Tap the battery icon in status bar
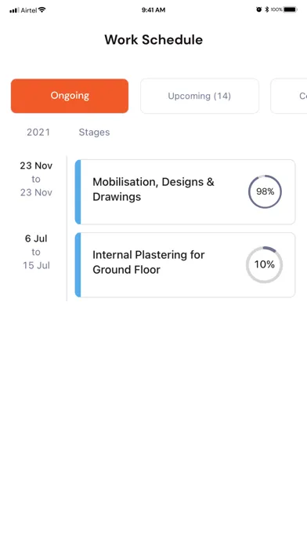Image resolution: width=307 pixels, height=546 pixels. click(291, 9)
